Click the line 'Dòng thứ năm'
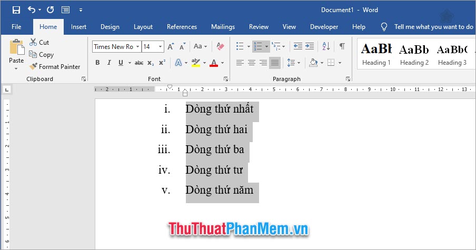476x250 pixels. click(219, 190)
